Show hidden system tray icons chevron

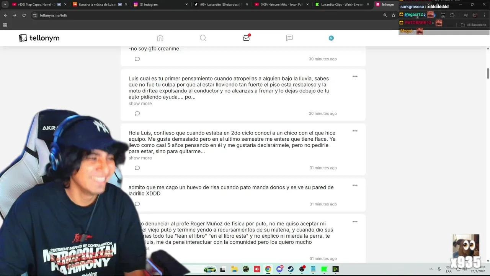431,269
